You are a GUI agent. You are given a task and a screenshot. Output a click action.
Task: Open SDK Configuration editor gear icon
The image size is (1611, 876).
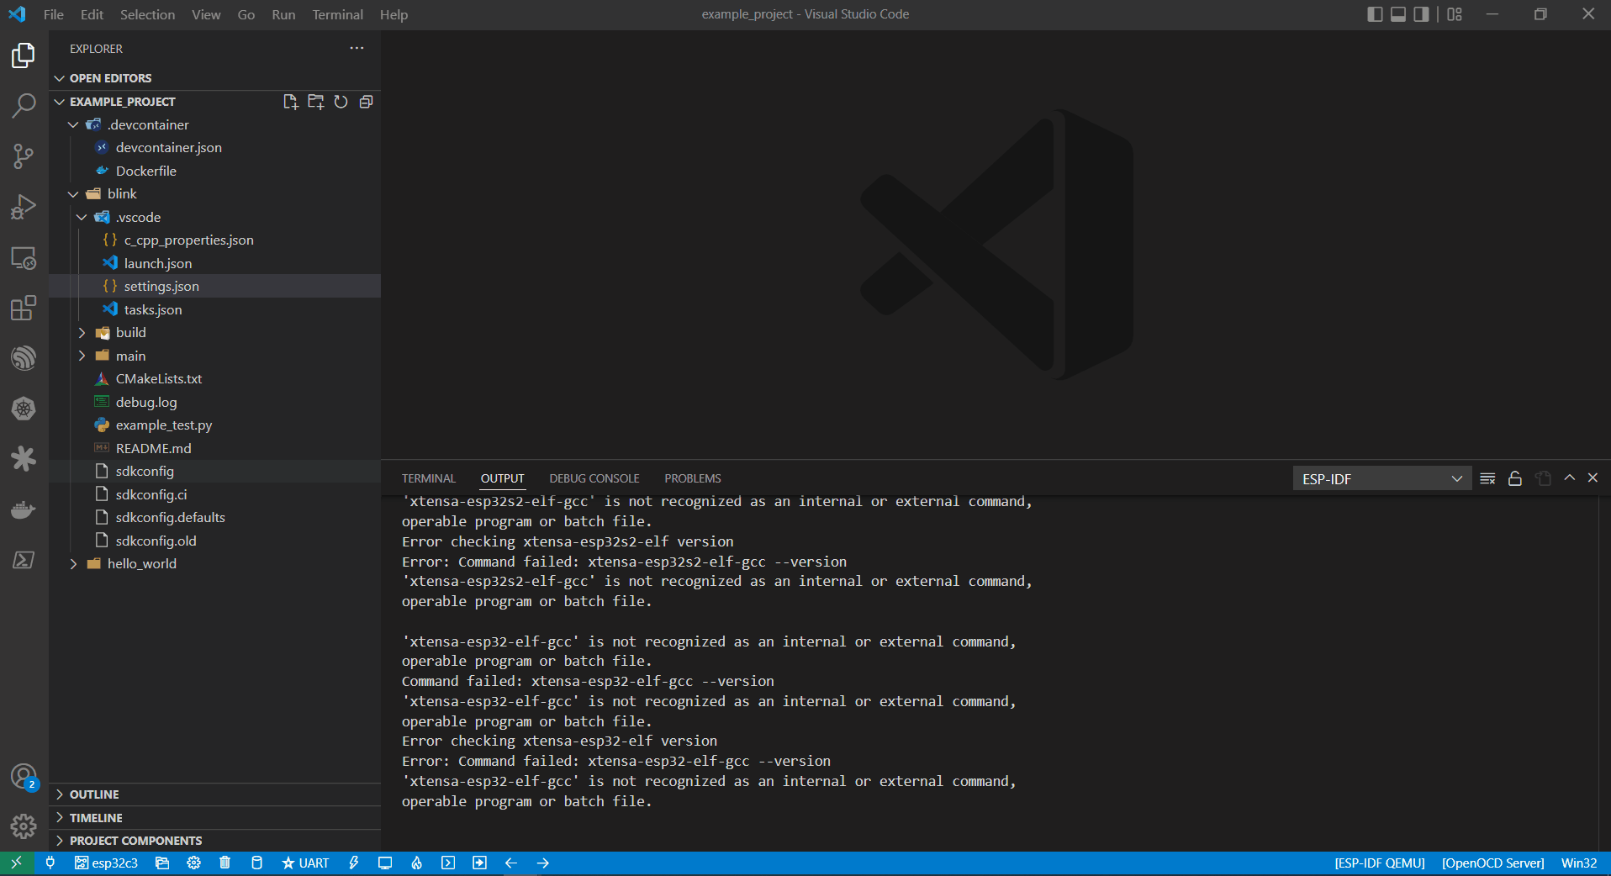(193, 863)
